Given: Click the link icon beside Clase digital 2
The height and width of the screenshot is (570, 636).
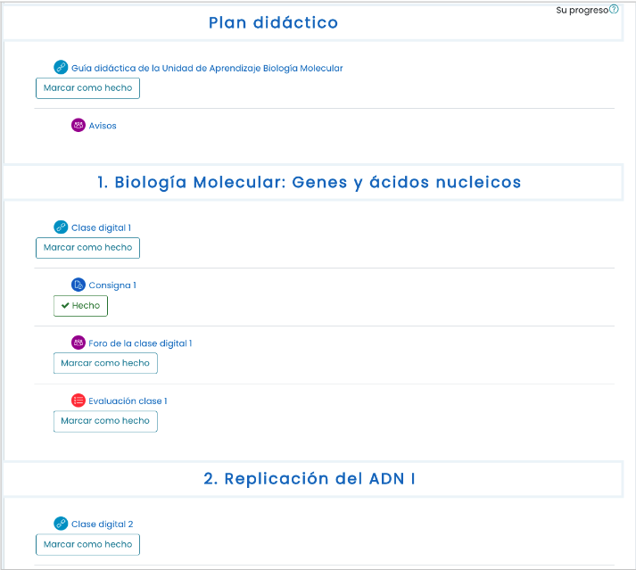Looking at the screenshot, I should pos(61,524).
